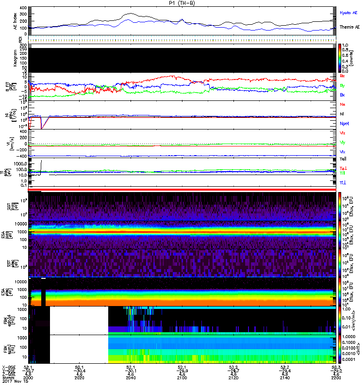Screen dimensions: 364x388
Task: Click the X-GSE value "-29.2" under 2200
Action: coord(336,371)
